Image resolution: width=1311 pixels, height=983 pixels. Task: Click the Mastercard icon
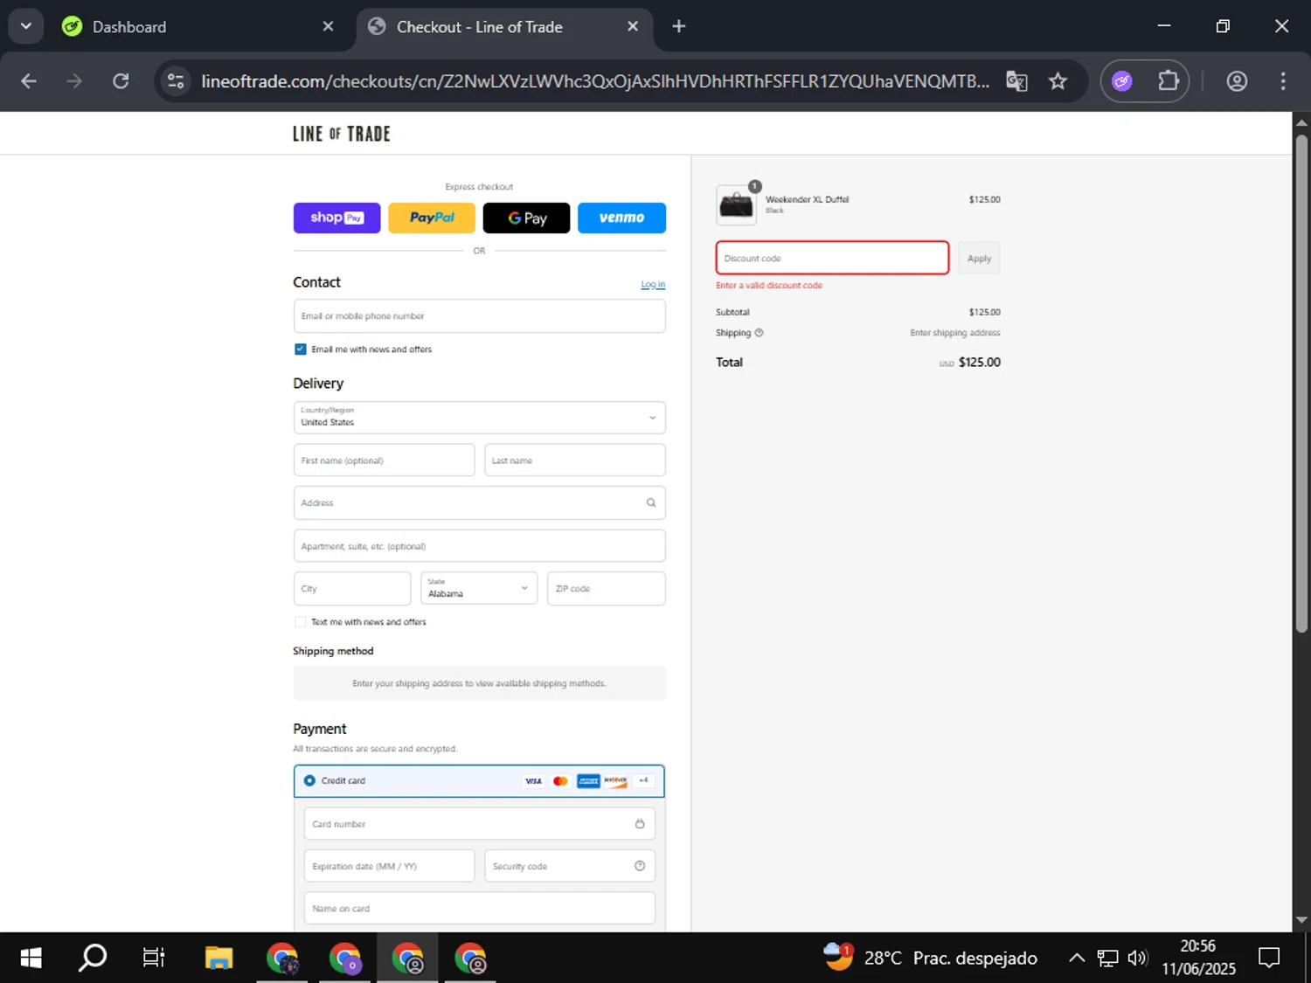pyautogui.click(x=561, y=781)
